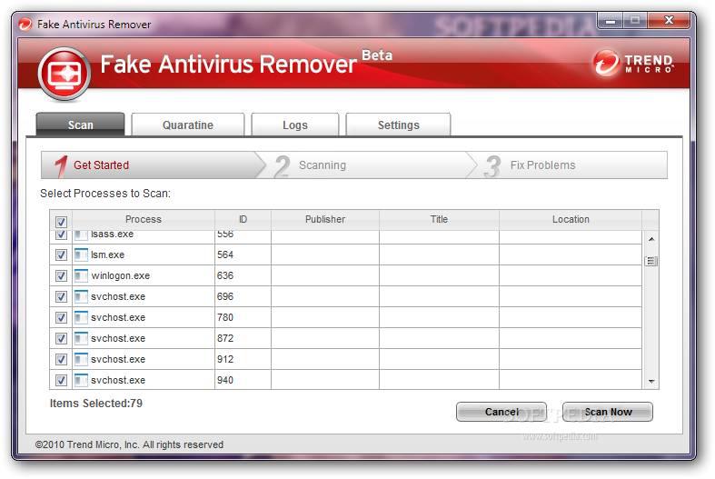Click process ID 696

click(225, 296)
